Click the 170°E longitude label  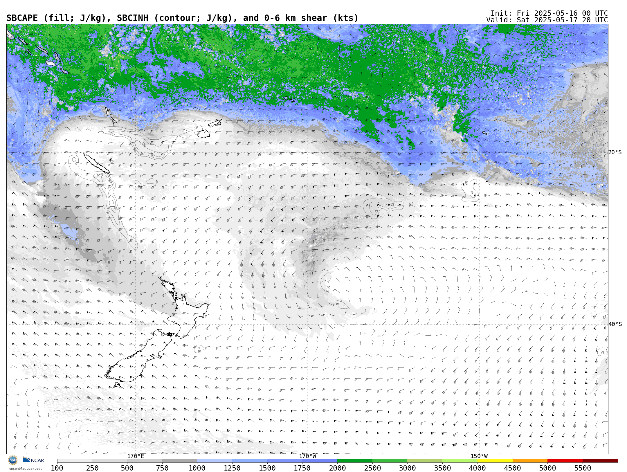point(136,456)
